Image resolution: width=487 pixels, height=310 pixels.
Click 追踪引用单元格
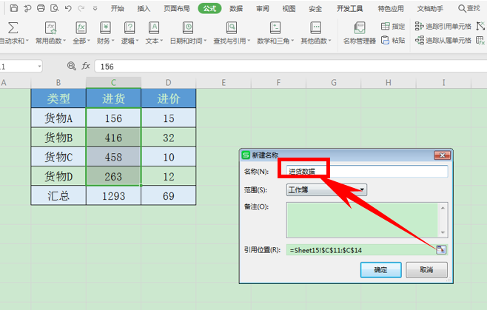click(443, 27)
